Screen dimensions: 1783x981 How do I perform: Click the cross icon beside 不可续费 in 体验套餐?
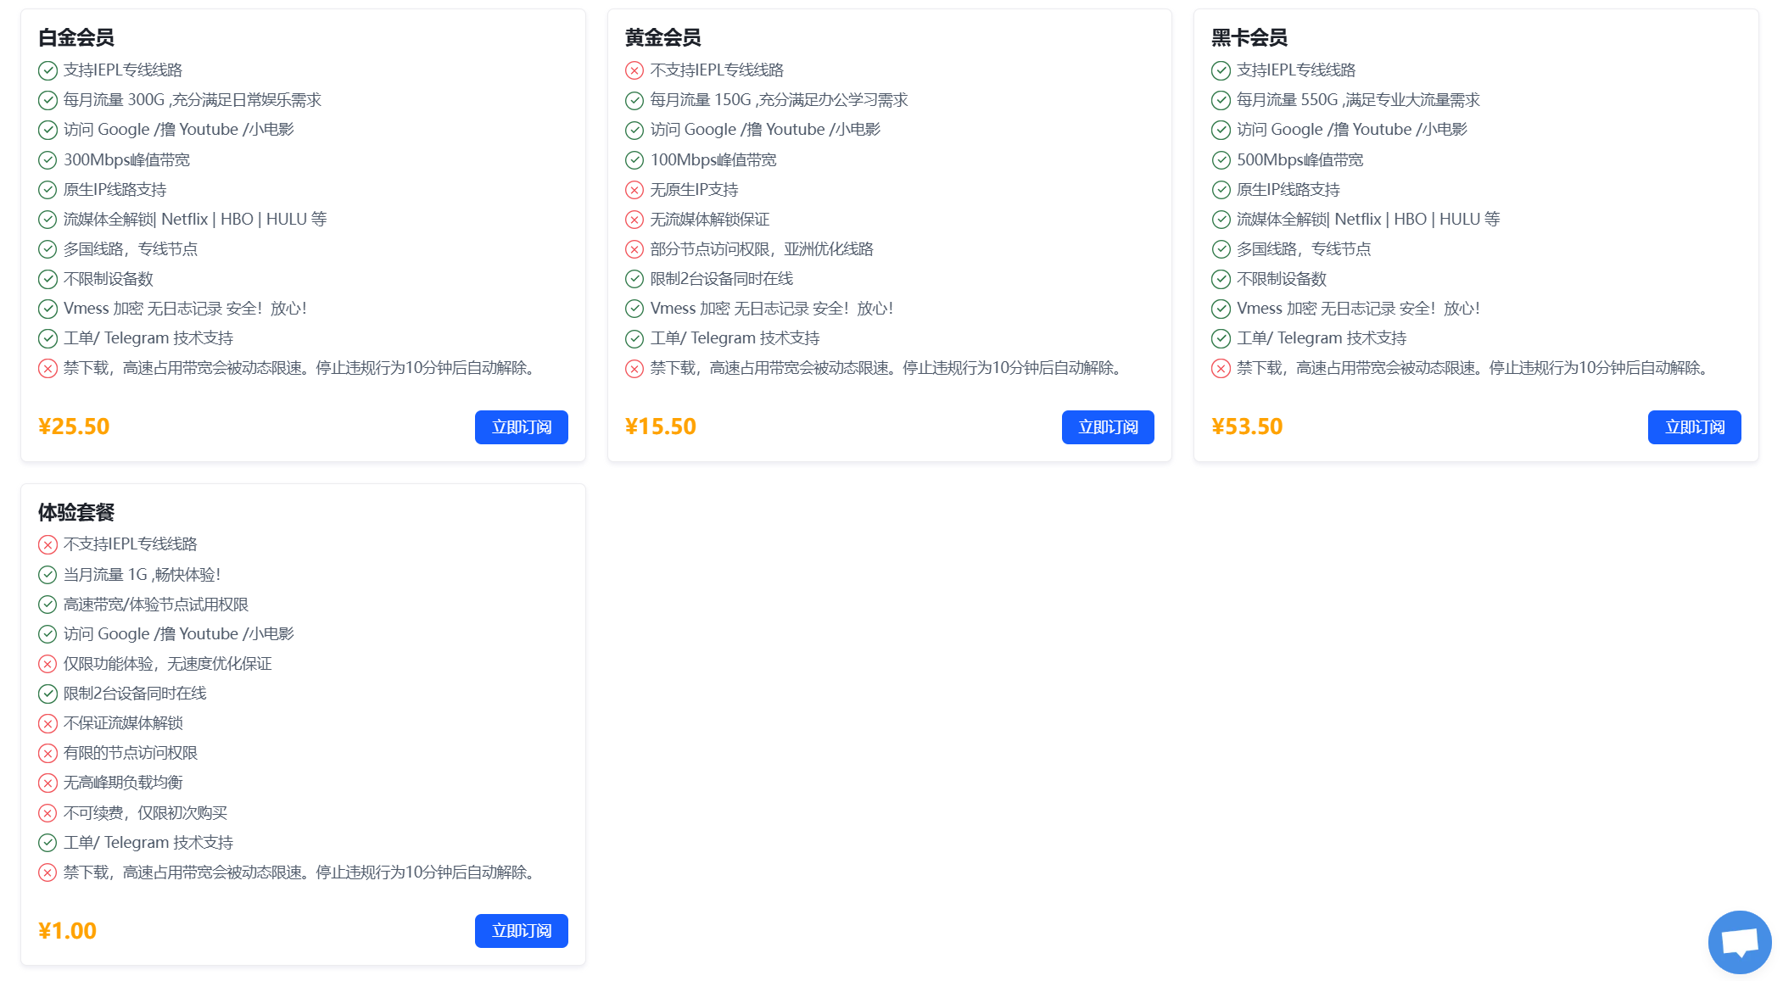click(47, 813)
